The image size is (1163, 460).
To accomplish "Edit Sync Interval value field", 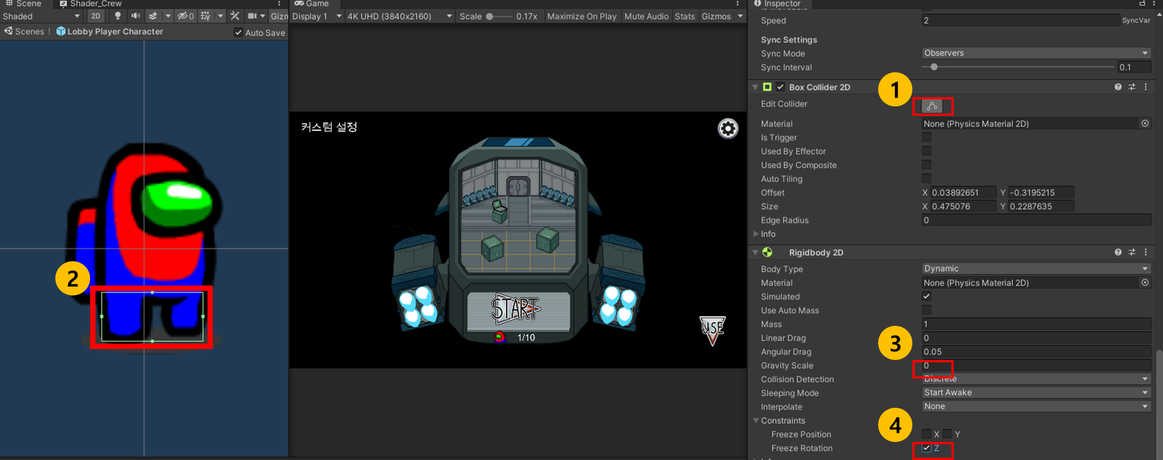I will [x=1135, y=67].
